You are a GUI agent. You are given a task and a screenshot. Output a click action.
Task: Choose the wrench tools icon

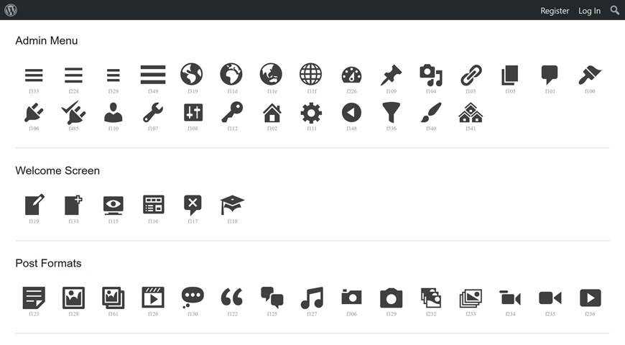153,112
